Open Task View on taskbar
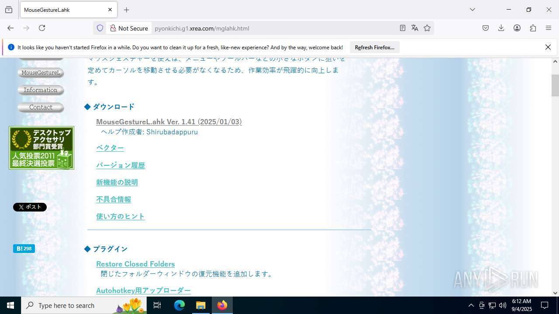The height and width of the screenshot is (314, 559). pyautogui.click(x=157, y=305)
